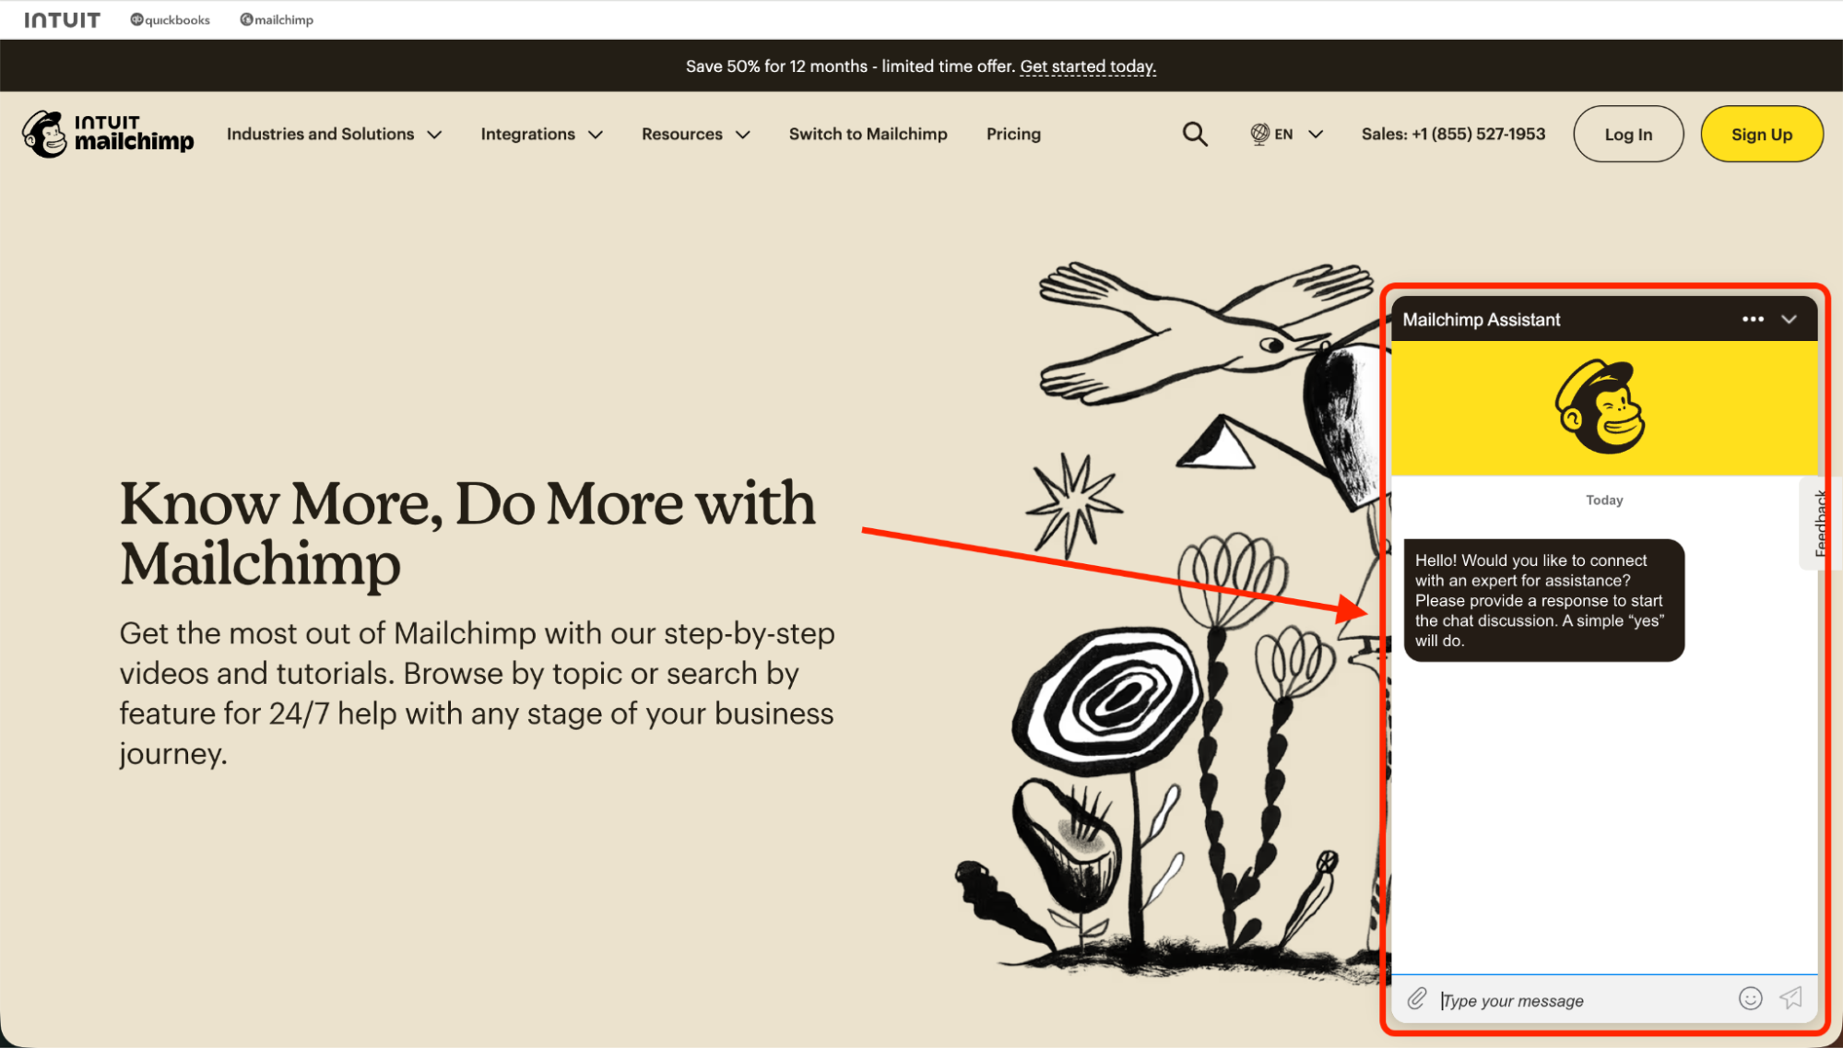This screenshot has height=1049, width=1843.
Task: Open the Get started today offer link
Action: 1087,65
